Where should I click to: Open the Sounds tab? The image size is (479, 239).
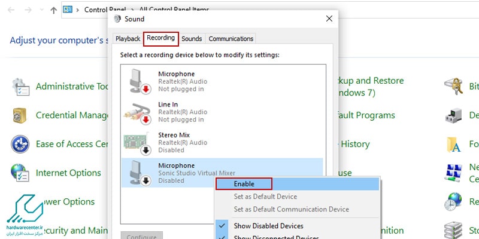(192, 39)
